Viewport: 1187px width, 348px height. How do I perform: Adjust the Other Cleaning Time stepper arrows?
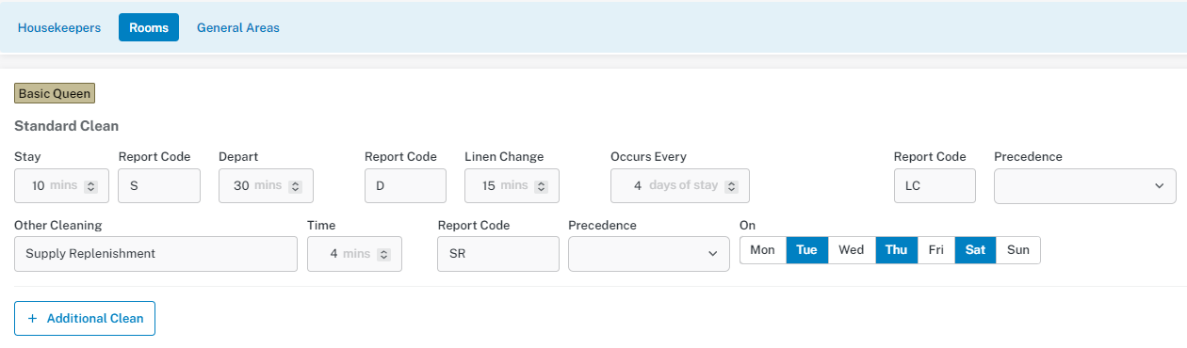coord(384,254)
